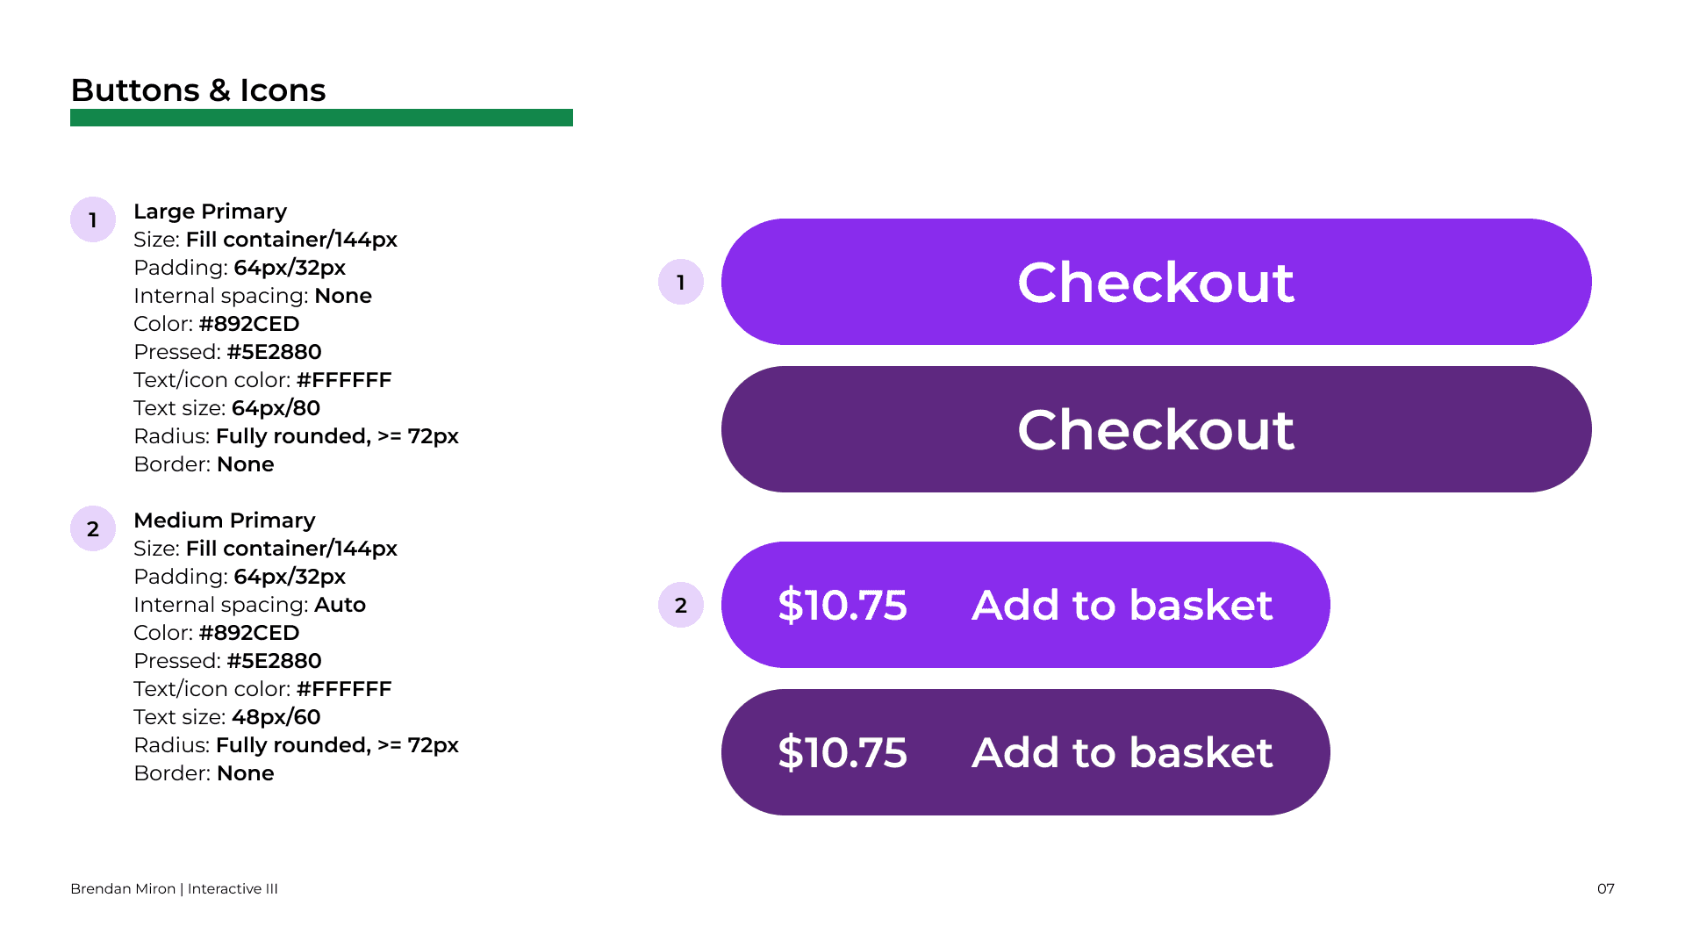Click the $10.75 price on bright purple button
The width and height of the screenshot is (1685, 948).
coord(842,605)
